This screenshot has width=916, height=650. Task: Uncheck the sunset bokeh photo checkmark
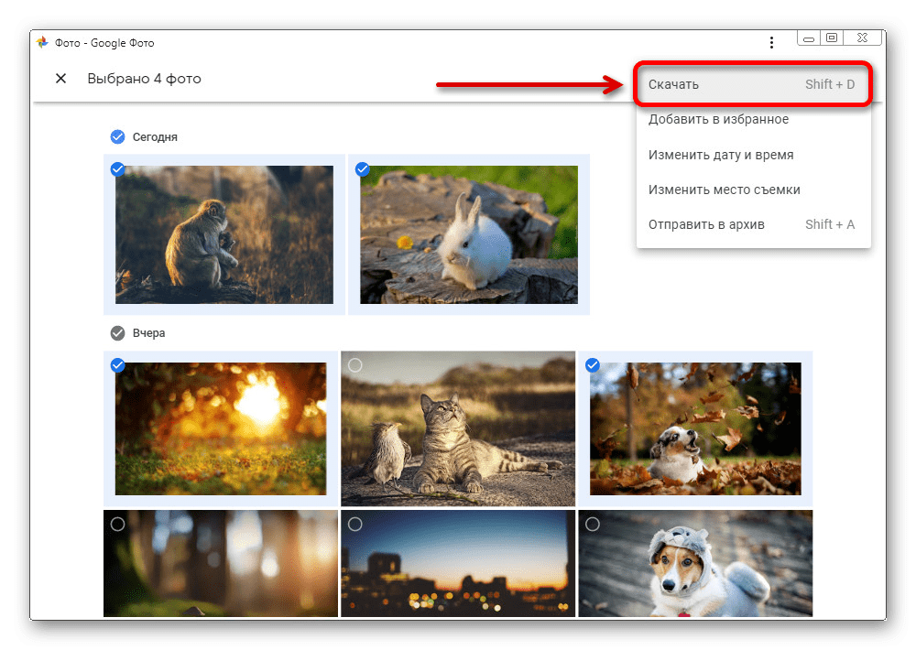tap(117, 365)
